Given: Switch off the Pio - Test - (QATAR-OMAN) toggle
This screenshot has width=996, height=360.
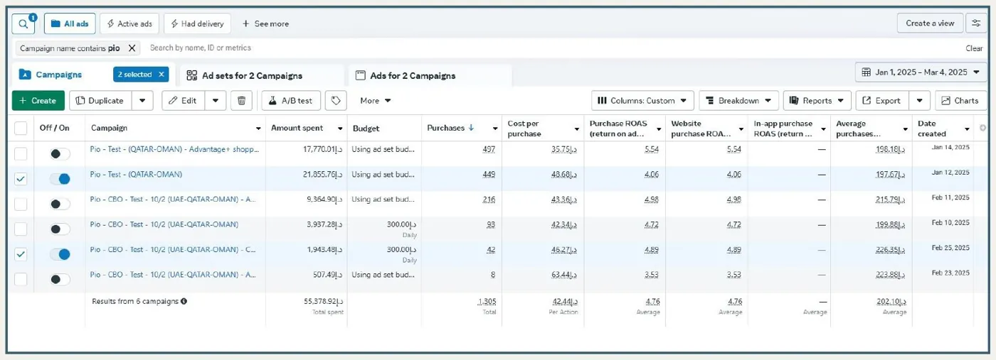Looking at the screenshot, I should (x=60, y=179).
